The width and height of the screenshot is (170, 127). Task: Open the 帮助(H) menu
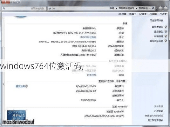[x=122, y=14]
